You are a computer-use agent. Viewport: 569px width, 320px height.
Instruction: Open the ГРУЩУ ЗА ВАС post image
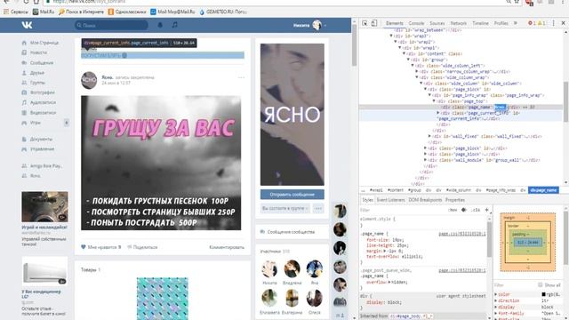[161, 163]
